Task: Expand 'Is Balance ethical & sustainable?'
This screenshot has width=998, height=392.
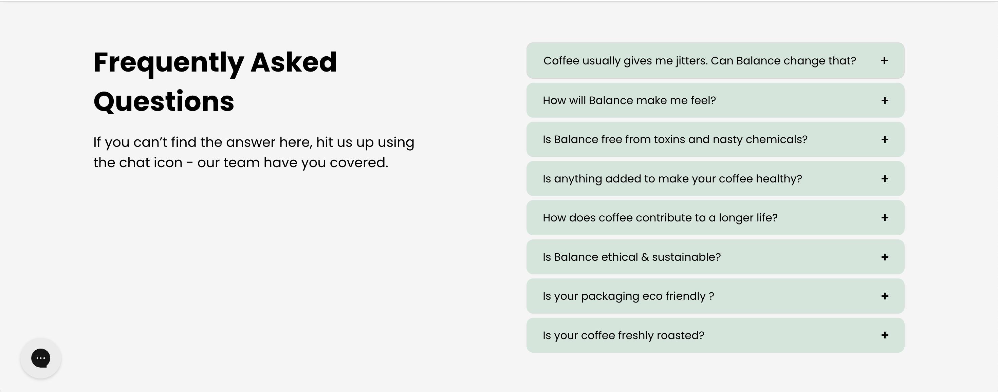Action: [x=715, y=257]
